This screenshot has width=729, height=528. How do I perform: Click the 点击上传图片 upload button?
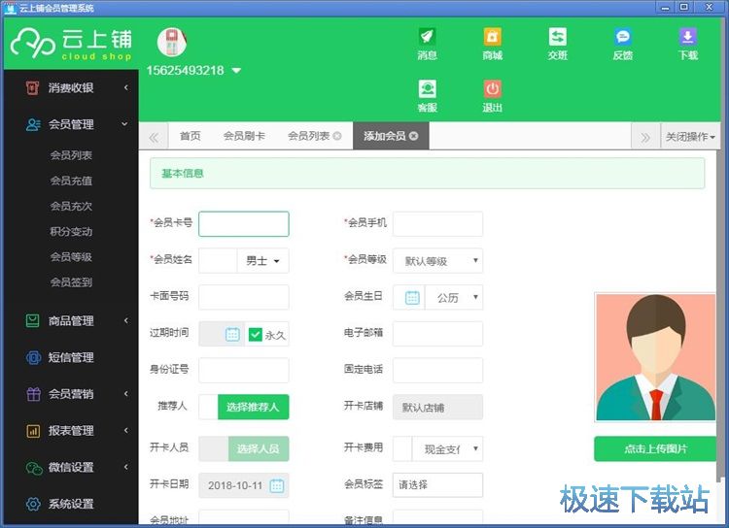click(x=655, y=448)
